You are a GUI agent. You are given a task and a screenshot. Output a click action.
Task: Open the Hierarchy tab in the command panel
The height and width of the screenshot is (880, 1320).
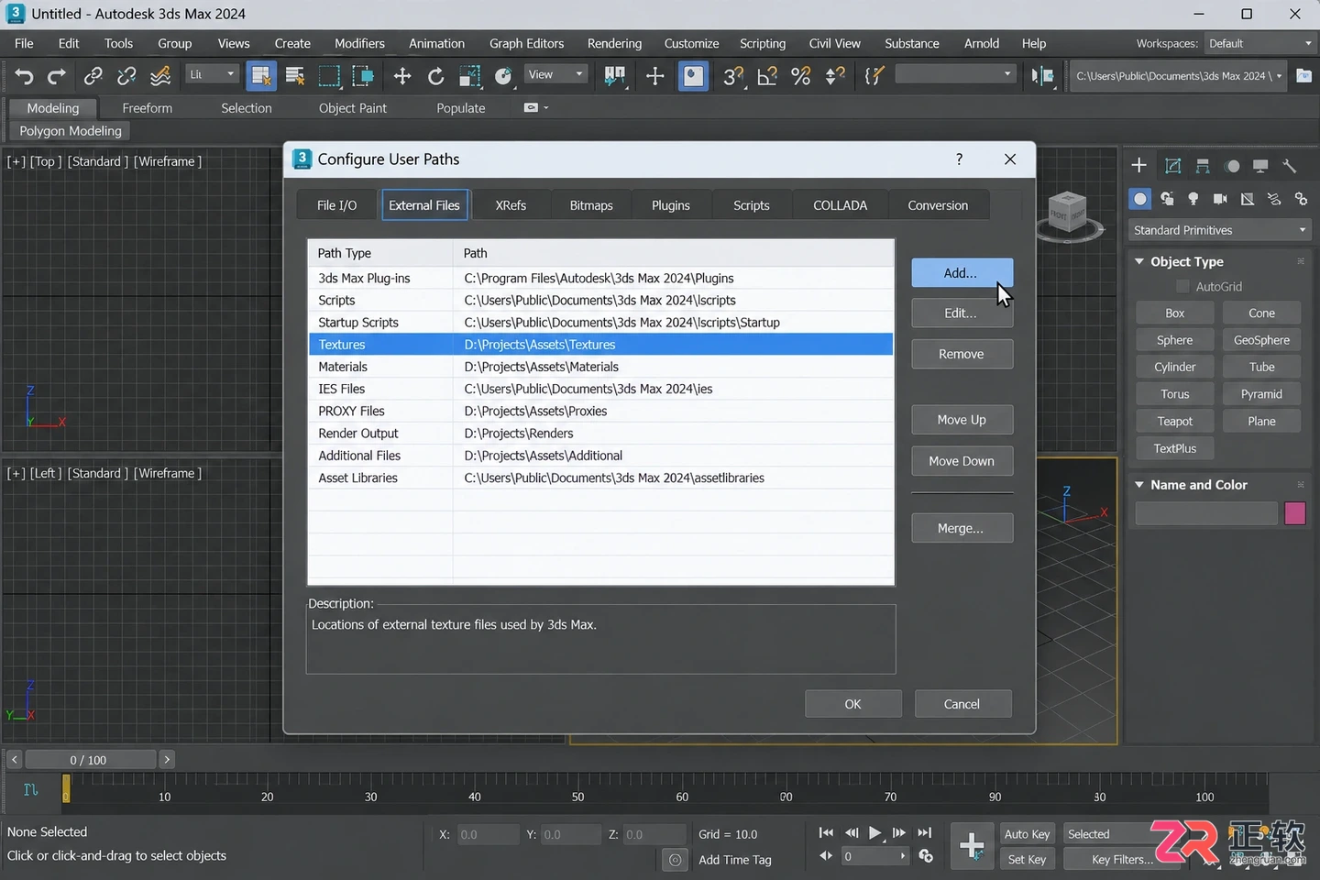(1203, 166)
